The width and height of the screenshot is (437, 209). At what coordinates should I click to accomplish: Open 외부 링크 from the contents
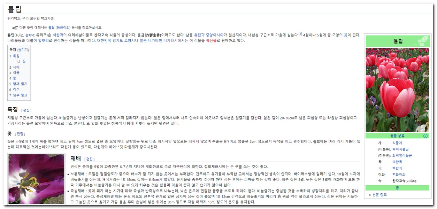point(20,95)
